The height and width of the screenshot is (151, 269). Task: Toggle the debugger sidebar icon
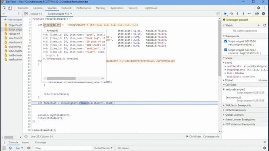point(218,14)
